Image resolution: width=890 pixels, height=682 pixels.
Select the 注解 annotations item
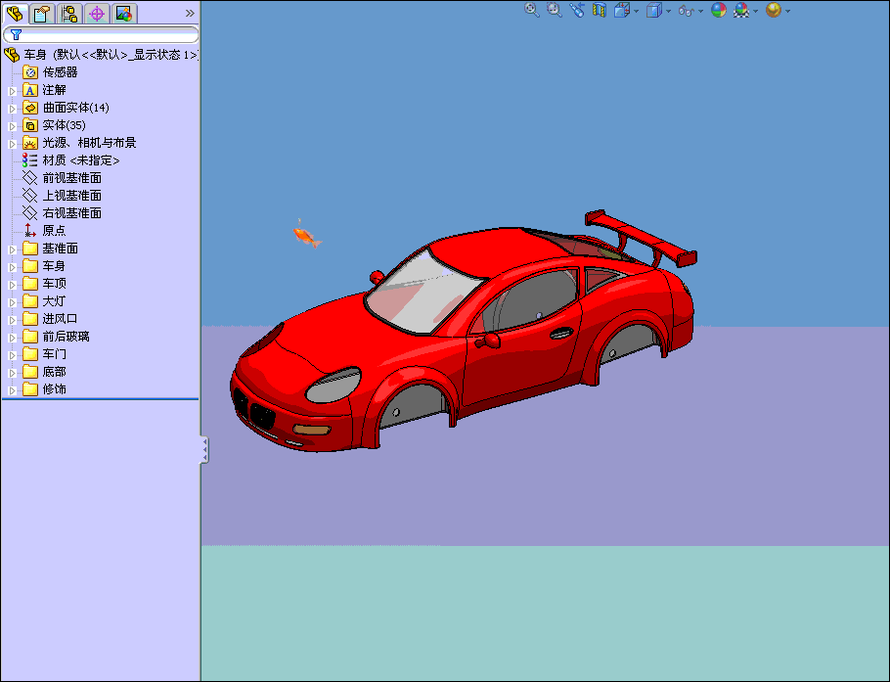[54, 90]
